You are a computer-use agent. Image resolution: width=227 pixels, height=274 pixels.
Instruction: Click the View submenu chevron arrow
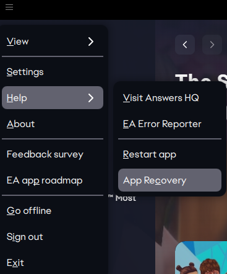[91, 42]
